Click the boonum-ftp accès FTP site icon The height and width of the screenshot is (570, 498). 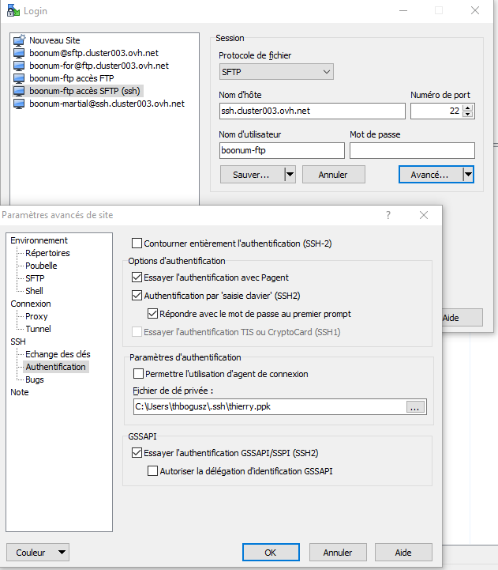click(x=20, y=78)
